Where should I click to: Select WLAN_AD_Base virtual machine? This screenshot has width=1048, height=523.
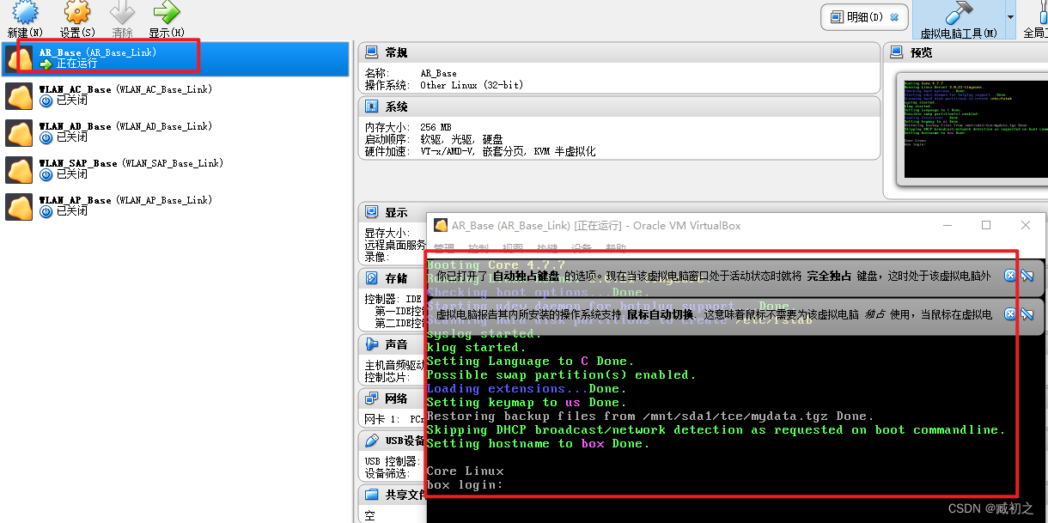point(175,132)
